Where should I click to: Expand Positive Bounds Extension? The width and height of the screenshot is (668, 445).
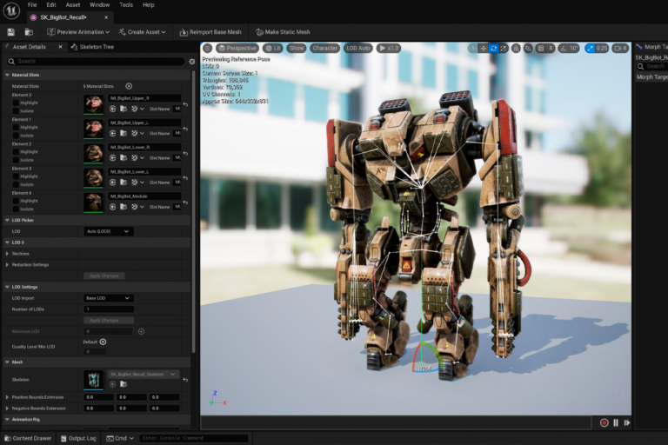[7, 397]
